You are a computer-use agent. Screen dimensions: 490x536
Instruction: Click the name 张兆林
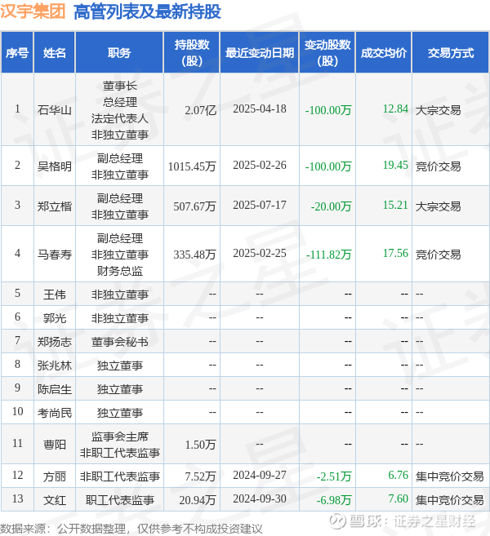[x=55, y=365]
